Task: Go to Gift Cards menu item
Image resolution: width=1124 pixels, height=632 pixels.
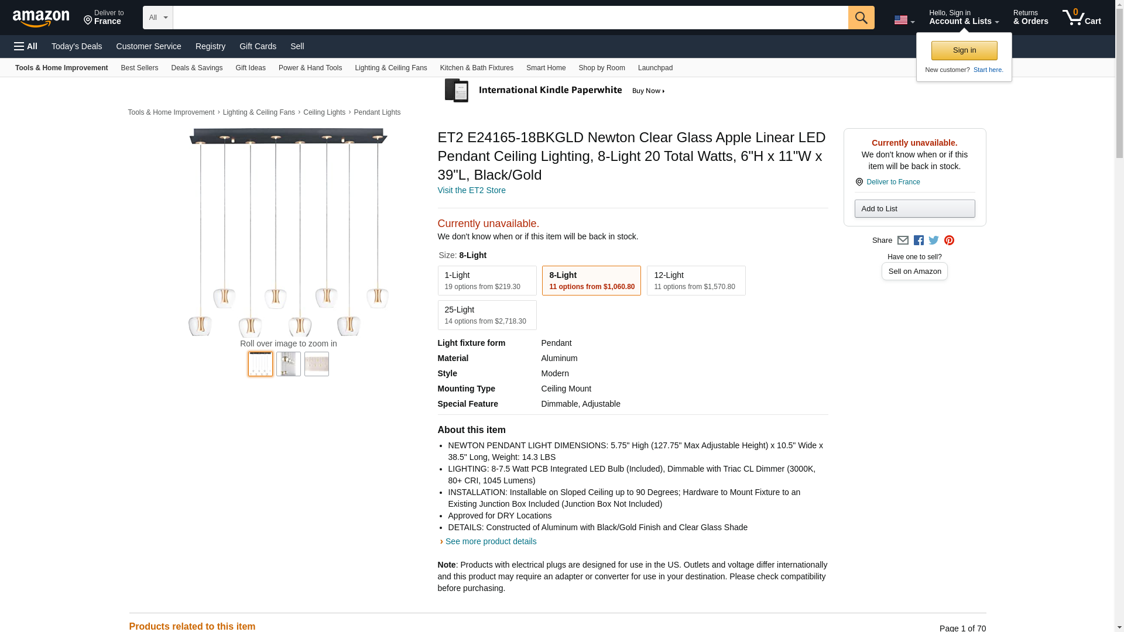Action: (x=258, y=46)
